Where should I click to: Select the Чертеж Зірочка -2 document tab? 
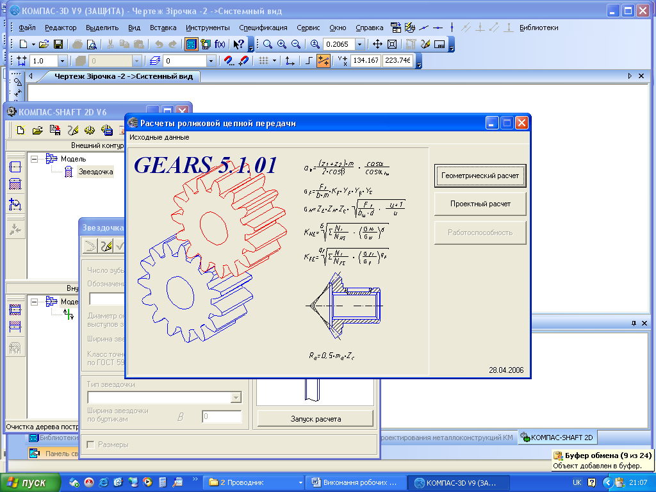point(124,76)
